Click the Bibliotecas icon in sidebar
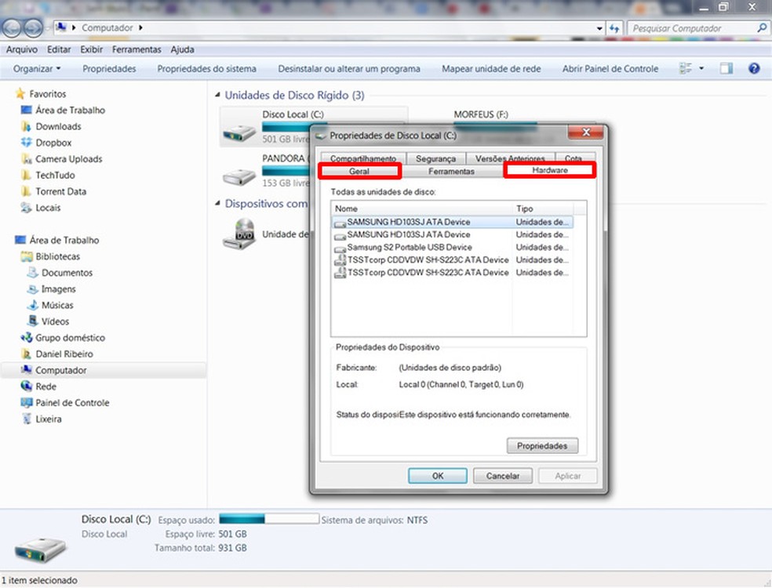 pos(27,256)
